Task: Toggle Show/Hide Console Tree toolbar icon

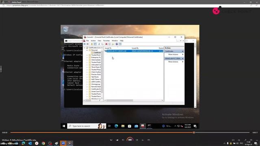Action: point(95,44)
